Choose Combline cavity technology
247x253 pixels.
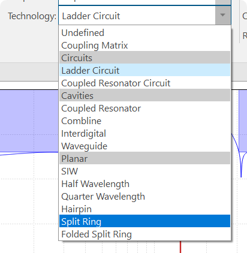pyautogui.click(x=144, y=121)
